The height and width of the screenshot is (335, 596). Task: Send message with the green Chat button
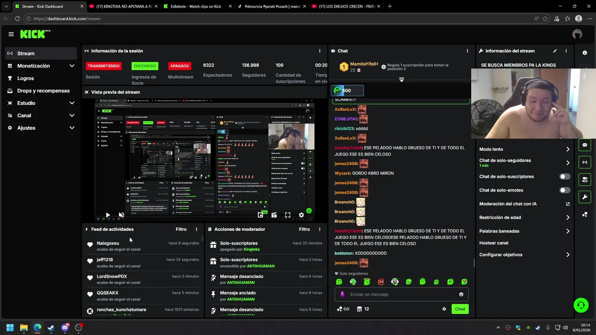tap(460, 309)
